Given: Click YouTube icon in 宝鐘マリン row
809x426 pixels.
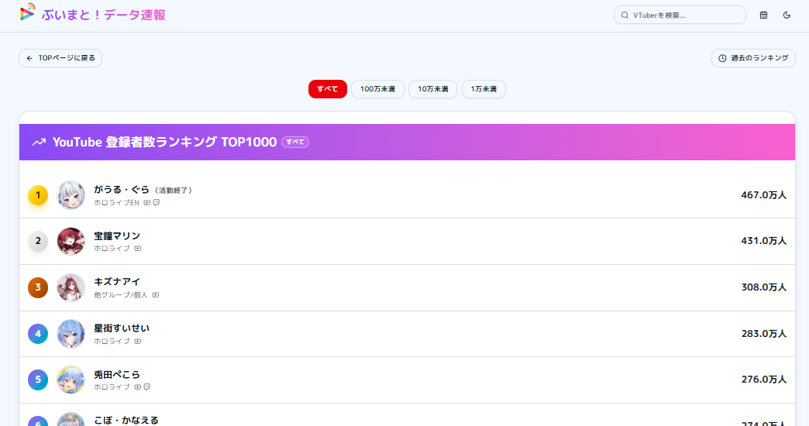Looking at the screenshot, I should click(138, 249).
